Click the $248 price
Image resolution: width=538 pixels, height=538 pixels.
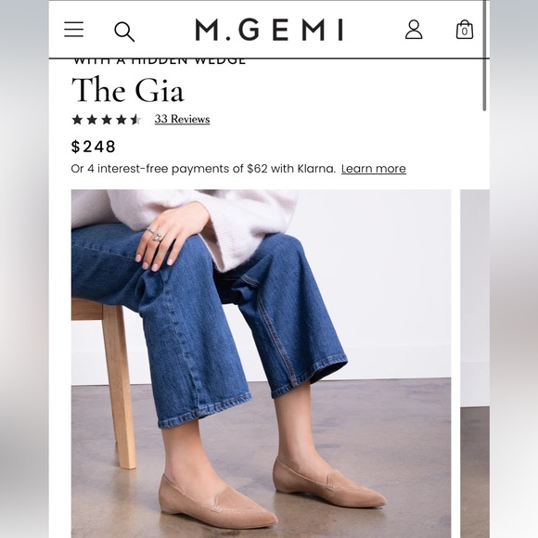click(93, 147)
